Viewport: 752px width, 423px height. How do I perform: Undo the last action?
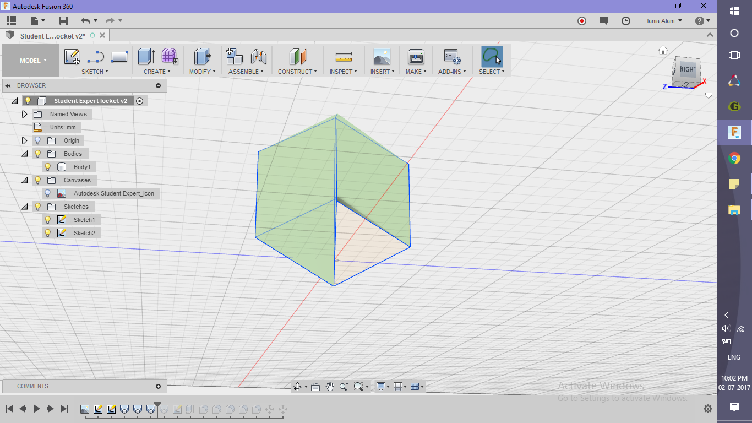pos(85,21)
